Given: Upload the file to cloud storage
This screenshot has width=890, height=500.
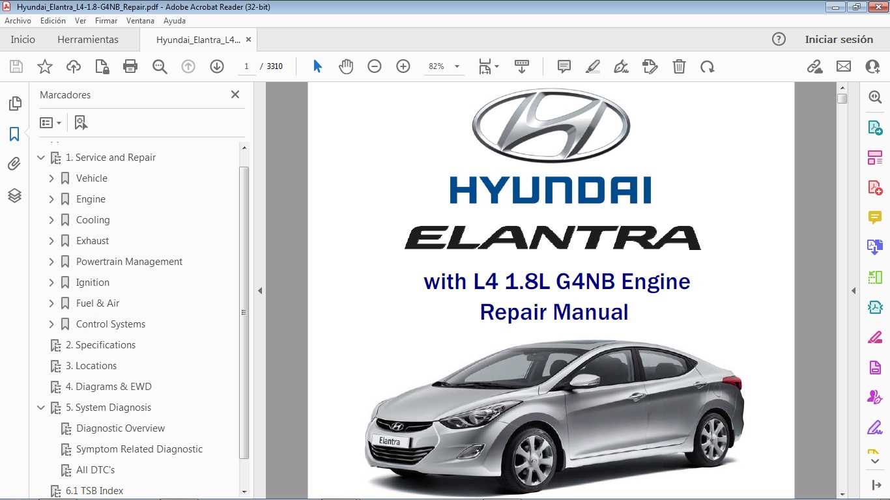Looking at the screenshot, I should pyautogui.click(x=74, y=66).
